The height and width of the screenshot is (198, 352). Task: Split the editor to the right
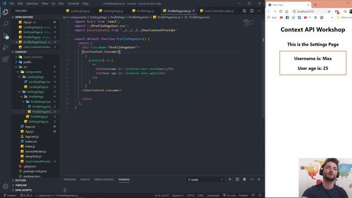coord(252,11)
